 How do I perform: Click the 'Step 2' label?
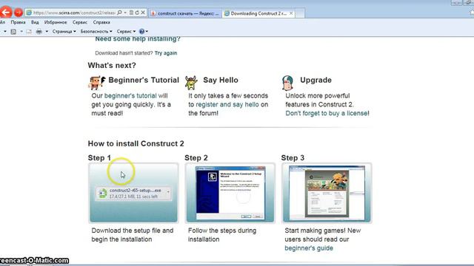click(x=196, y=158)
